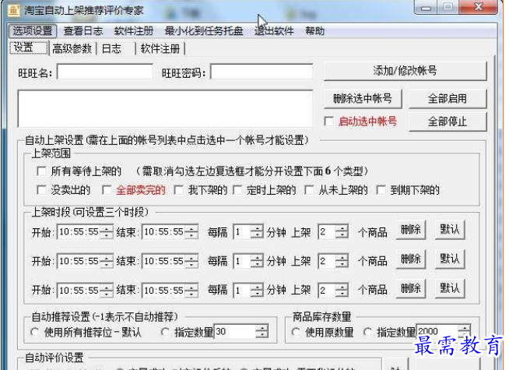Click the second row 结束 time spinner arrows
The height and width of the screenshot is (370, 509).
click(x=191, y=261)
